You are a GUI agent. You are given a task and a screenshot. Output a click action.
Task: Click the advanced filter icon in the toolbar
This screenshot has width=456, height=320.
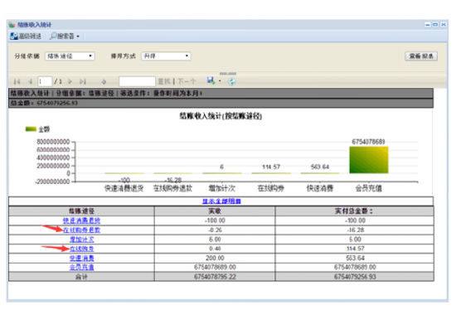14,36
